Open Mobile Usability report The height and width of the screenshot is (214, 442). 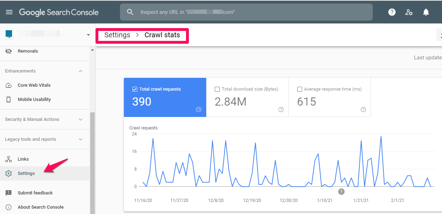[34, 100]
